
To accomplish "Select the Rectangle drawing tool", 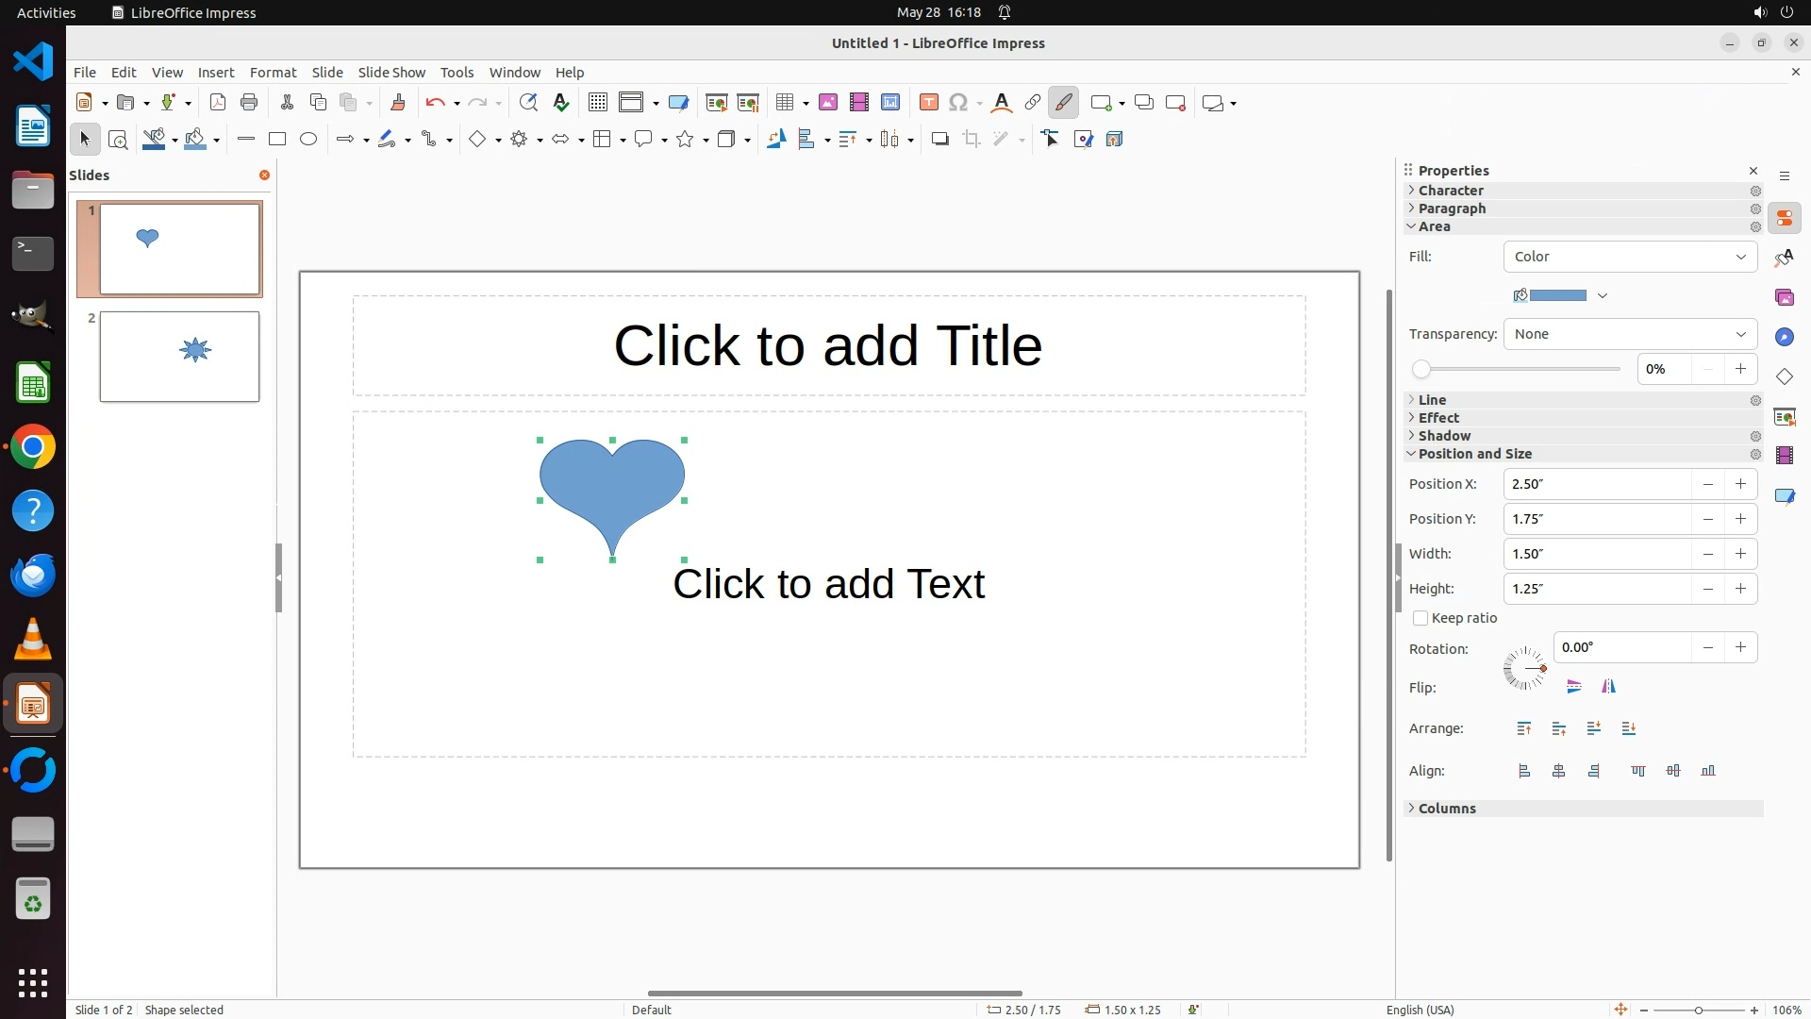I will click(276, 140).
